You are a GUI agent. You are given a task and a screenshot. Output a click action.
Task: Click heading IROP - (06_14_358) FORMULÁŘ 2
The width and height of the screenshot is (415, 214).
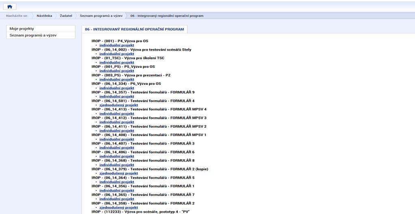click(x=143, y=203)
